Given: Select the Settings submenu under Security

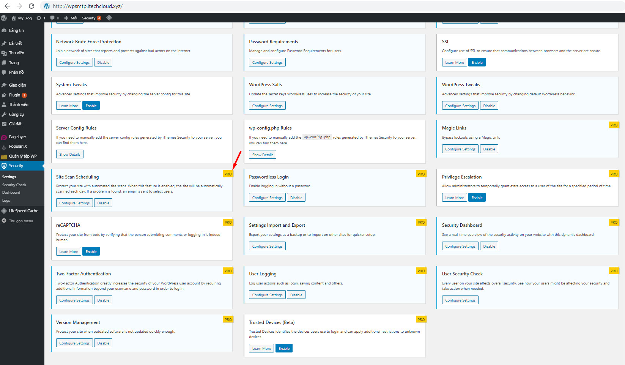Looking at the screenshot, I should [x=9, y=177].
